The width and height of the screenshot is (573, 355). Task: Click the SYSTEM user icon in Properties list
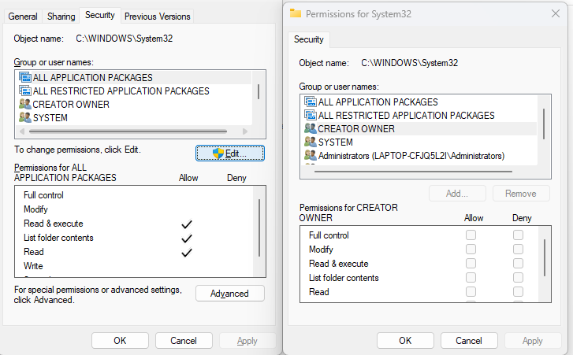[x=24, y=118]
